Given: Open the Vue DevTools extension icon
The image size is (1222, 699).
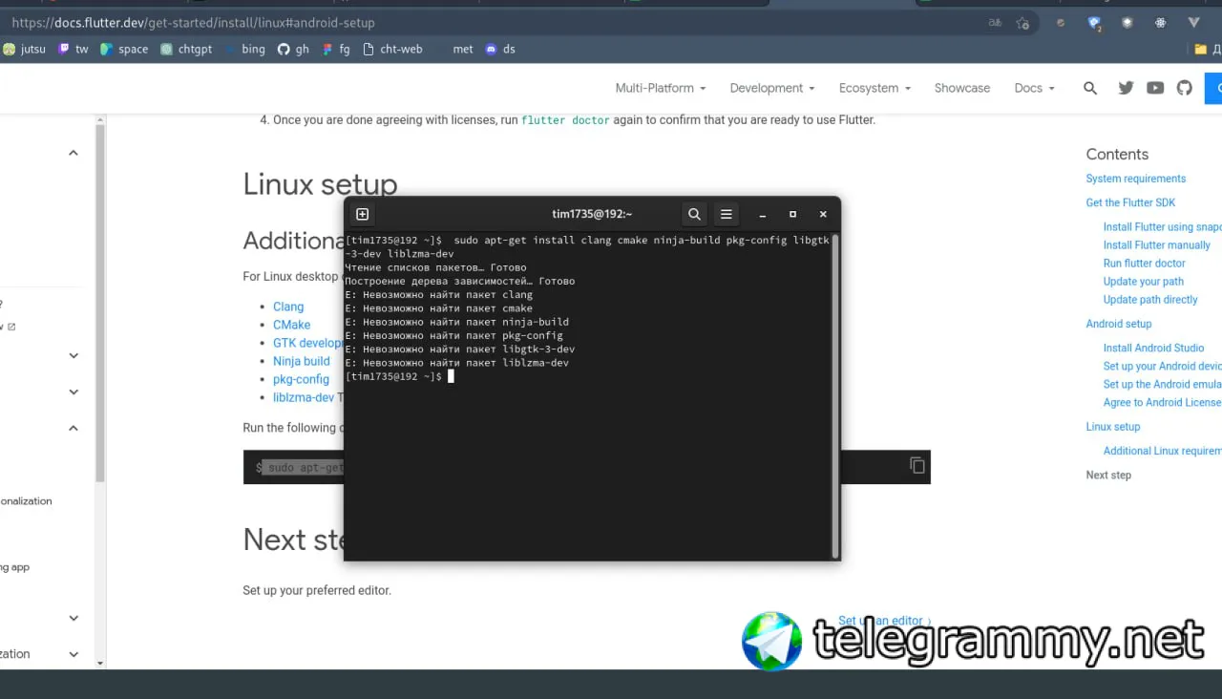Looking at the screenshot, I should pos(1193,22).
